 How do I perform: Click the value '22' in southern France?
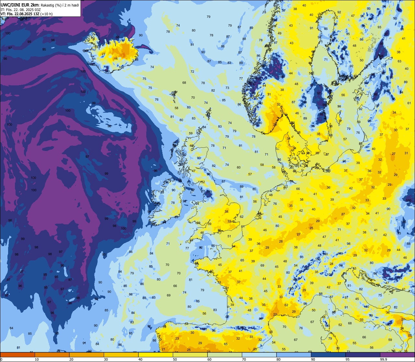click(x=275, y=315)
